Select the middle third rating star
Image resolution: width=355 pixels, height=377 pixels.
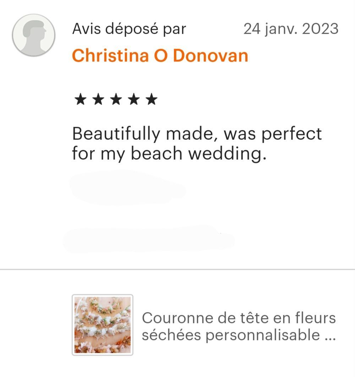116,99
